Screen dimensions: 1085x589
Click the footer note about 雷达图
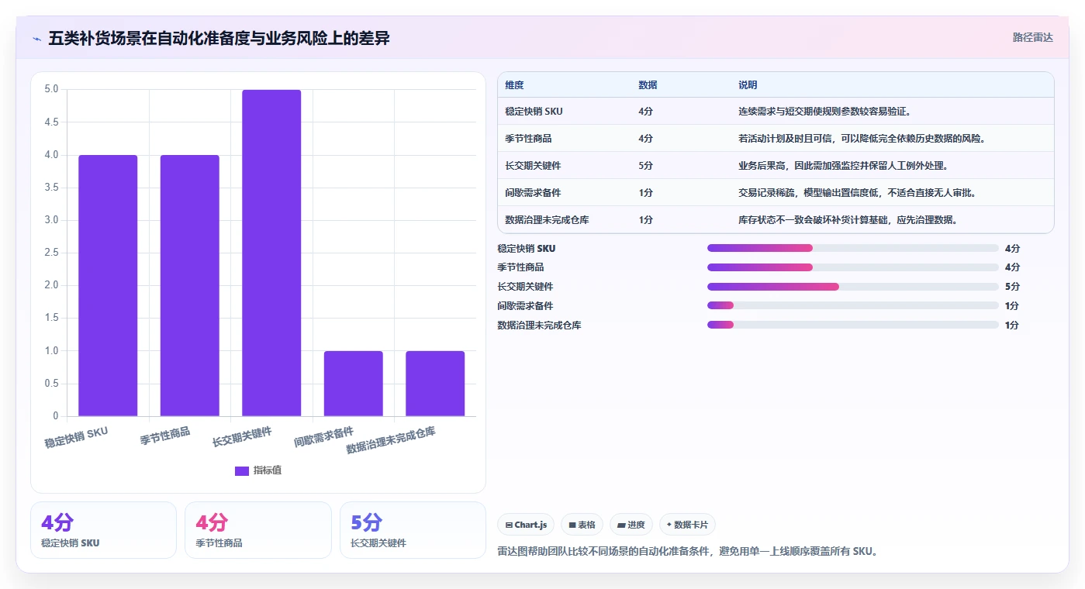click(x=687, y=552)
